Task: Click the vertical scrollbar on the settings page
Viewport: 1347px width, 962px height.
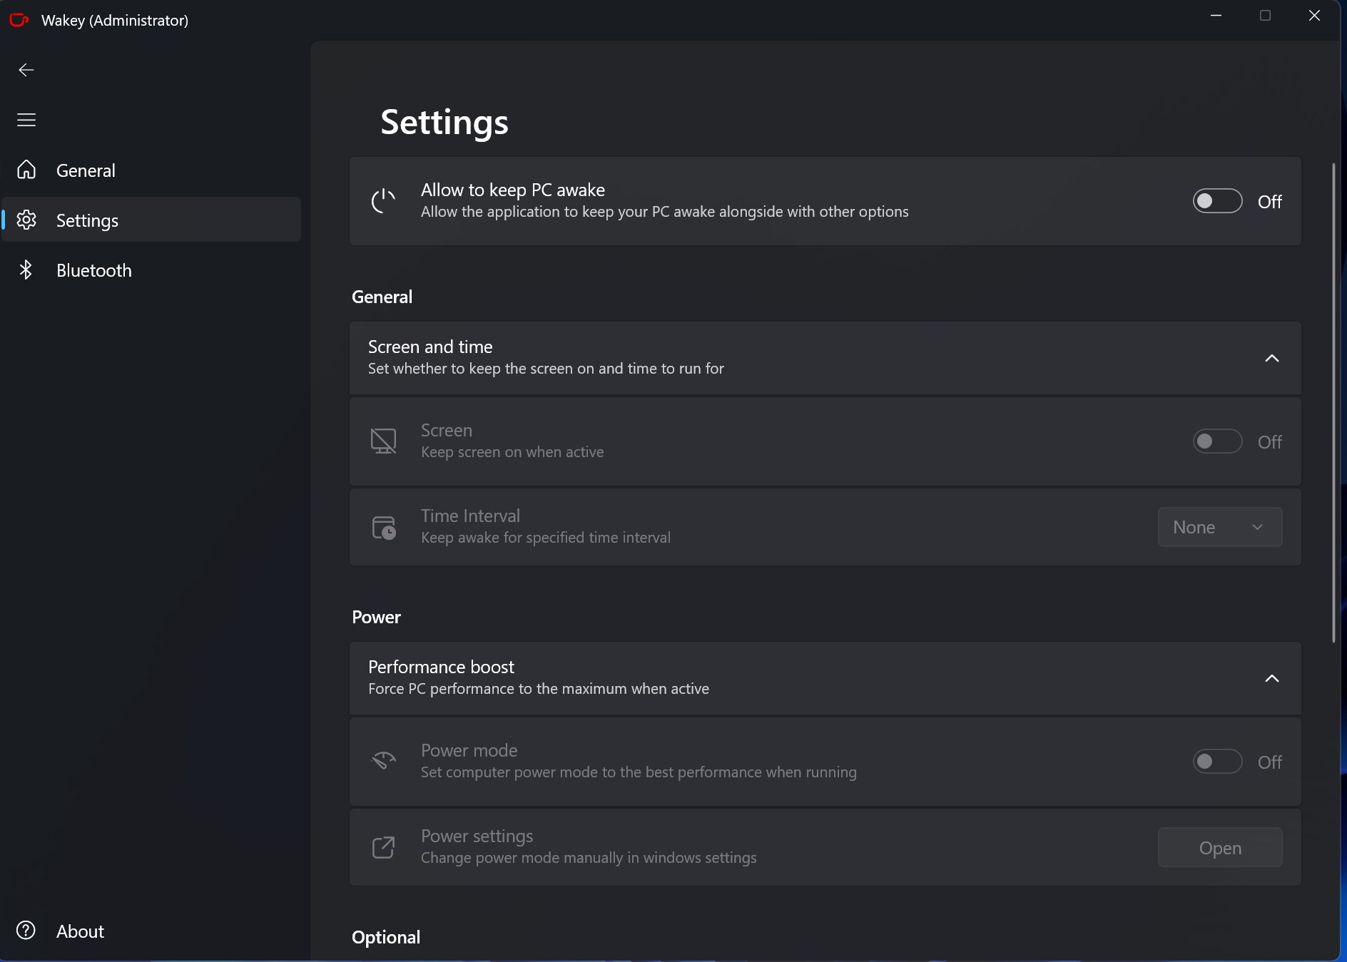Action: click(1333, 403)
